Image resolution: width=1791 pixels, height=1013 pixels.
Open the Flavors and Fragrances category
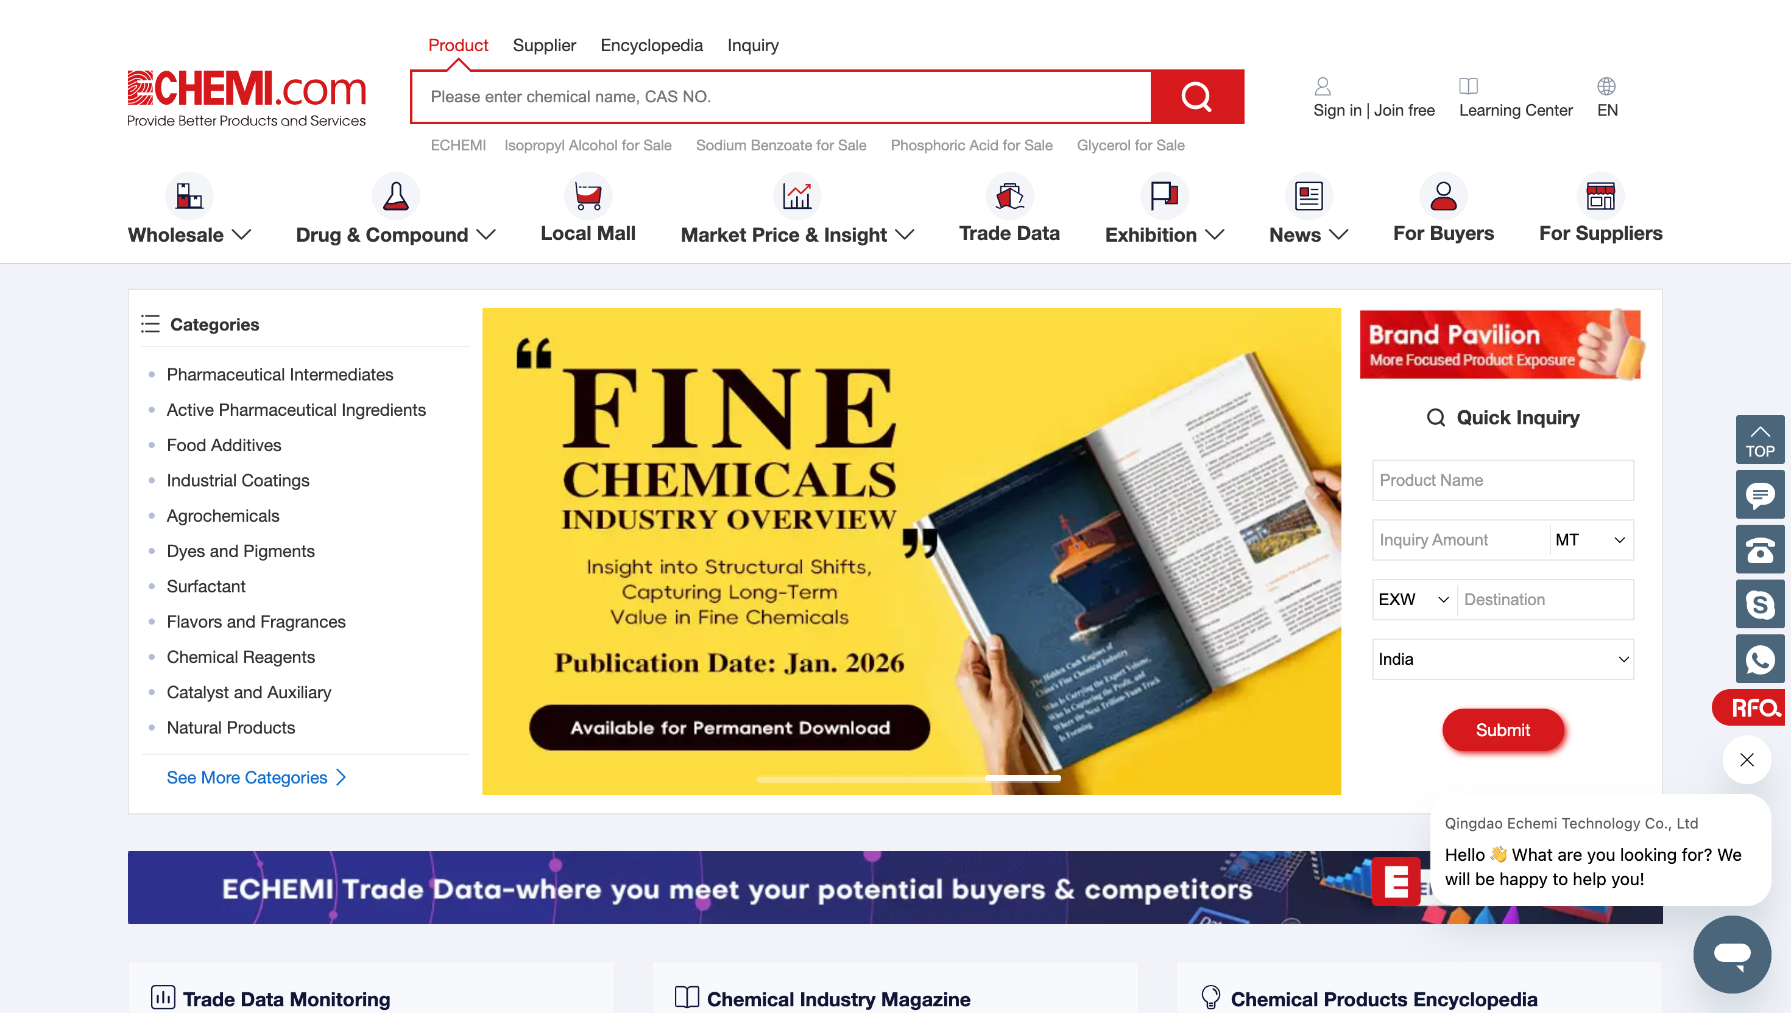pyautogui.click(x=256, y=622)
